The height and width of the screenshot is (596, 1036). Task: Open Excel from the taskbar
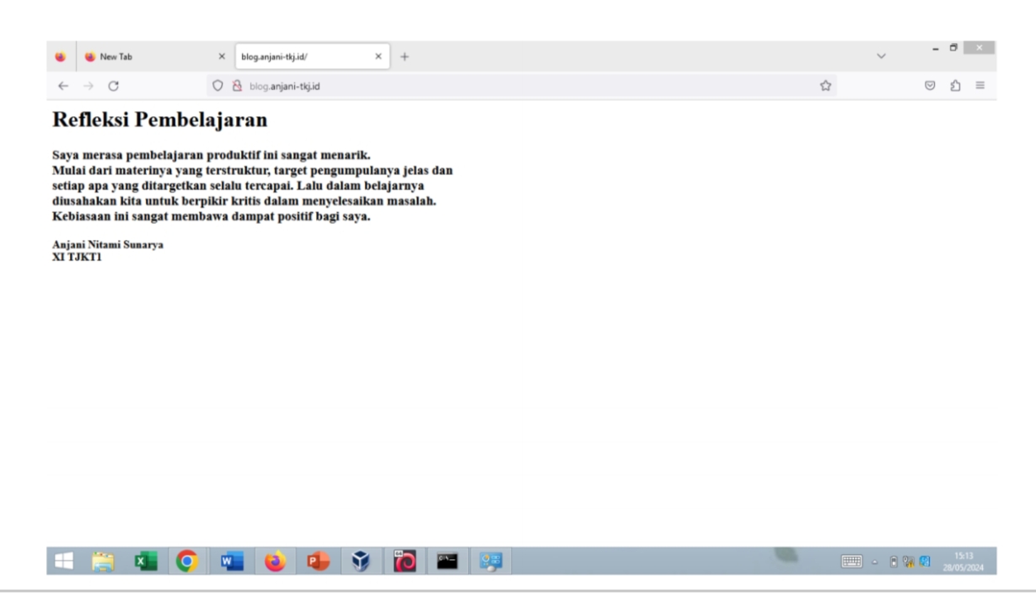coord(146,561)
